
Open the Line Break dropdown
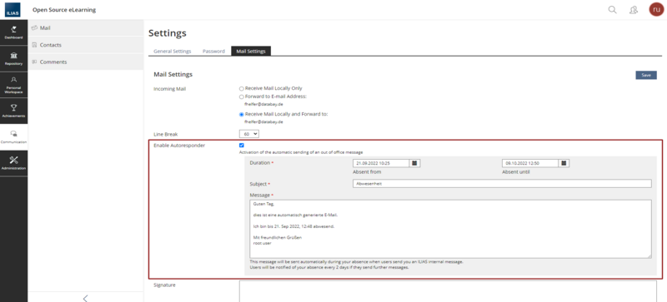click(248, 134)
